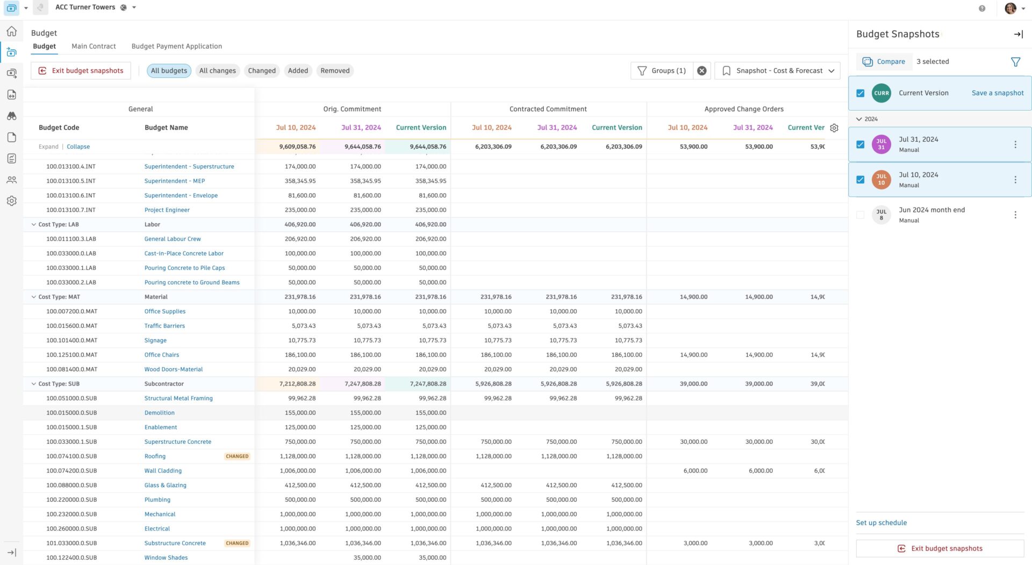
Task: Open the Home icon in left sidebar
Action: (11, 31)
